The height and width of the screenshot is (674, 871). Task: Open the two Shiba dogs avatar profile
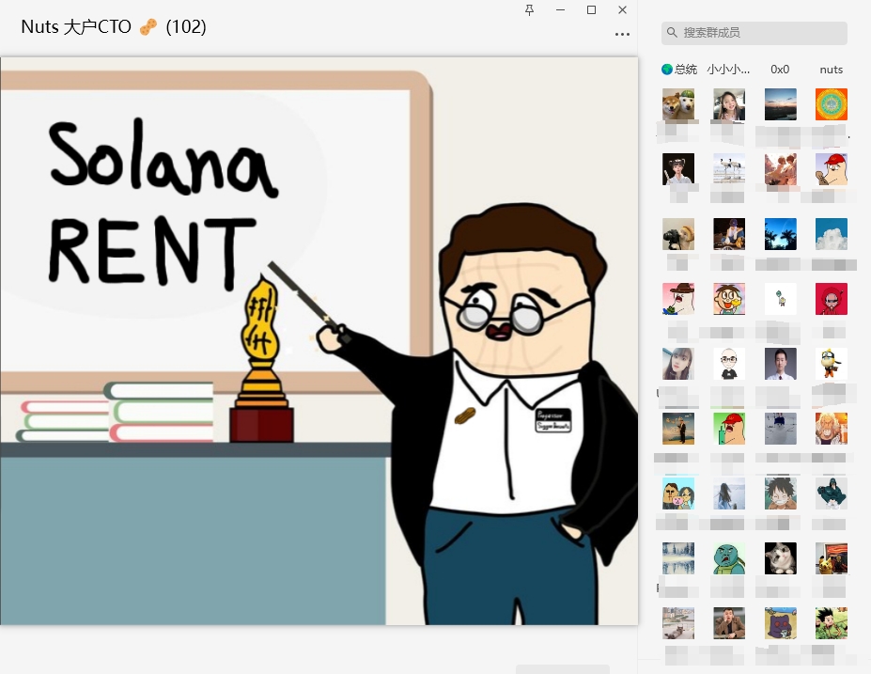[x=678, y=104]
